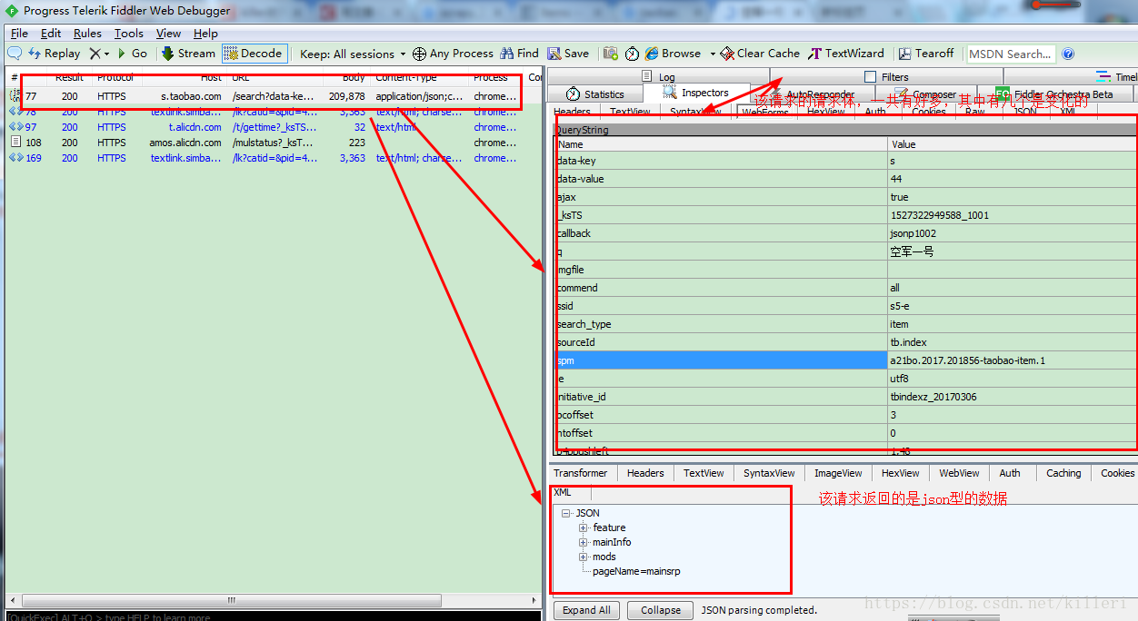Screen dimensions: 1138x621
Task: Open the Keep: All sessions dropdown
Action: tap(353, 54)
